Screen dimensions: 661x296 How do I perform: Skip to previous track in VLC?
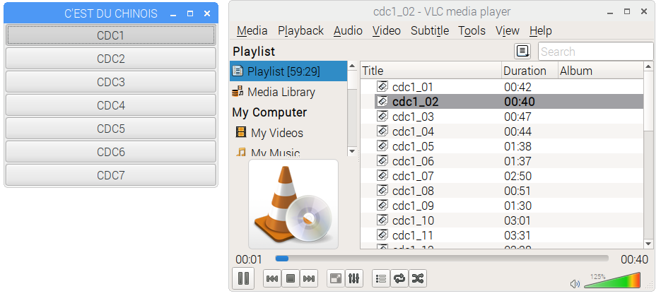tap(272, 278)
